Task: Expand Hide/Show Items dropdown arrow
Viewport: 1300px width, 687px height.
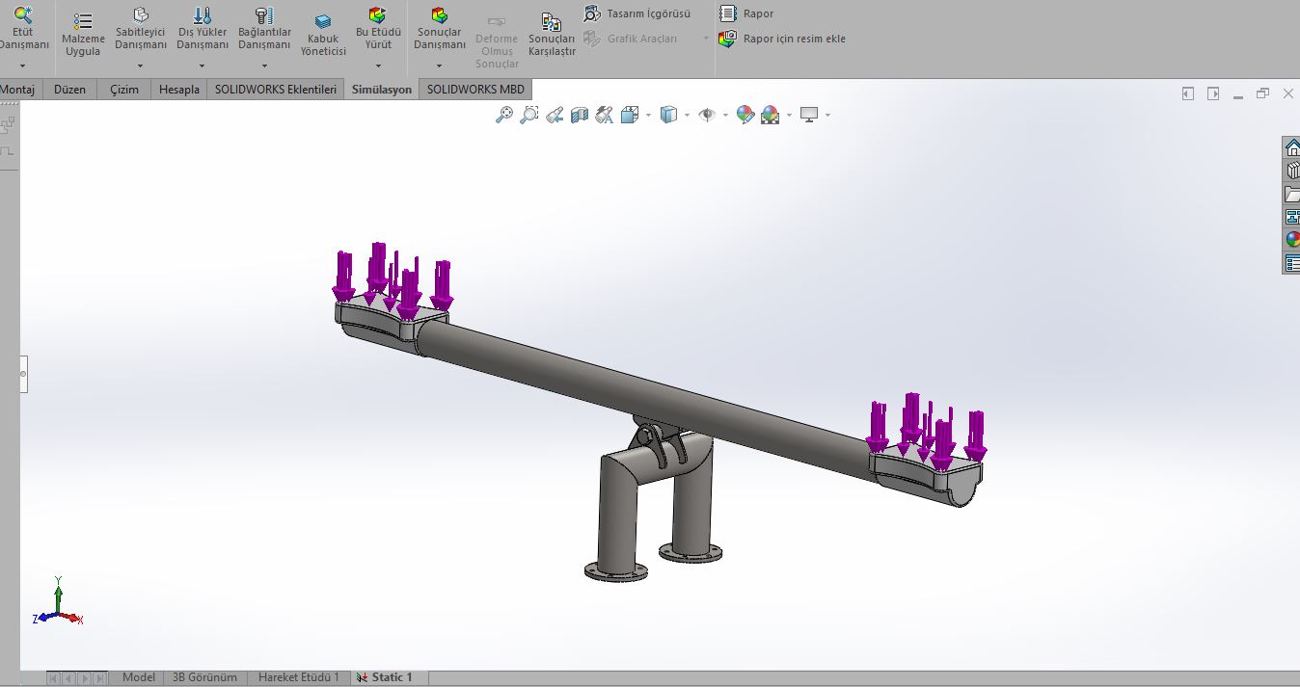Action: (x=725, y=116)
